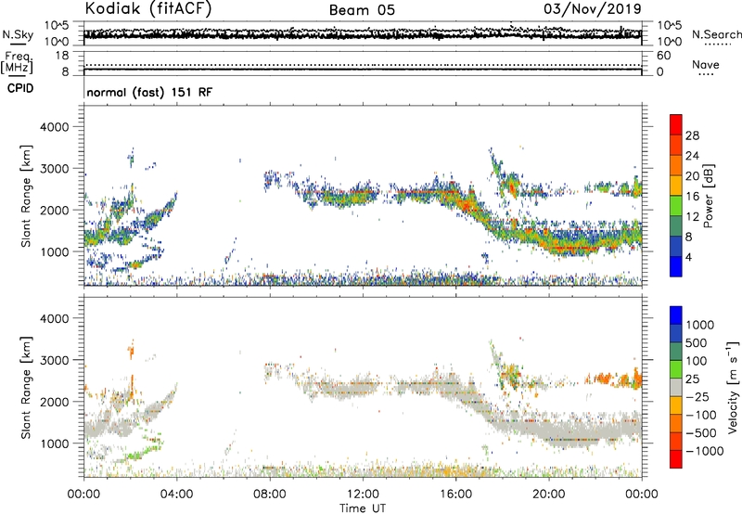742x514 pixels.
Task: Click the "-100" Velocity colorbar tick label
Action: pyautogui.click(x=701, y=415)
